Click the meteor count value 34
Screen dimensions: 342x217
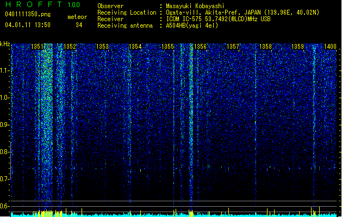coord(79,25)
